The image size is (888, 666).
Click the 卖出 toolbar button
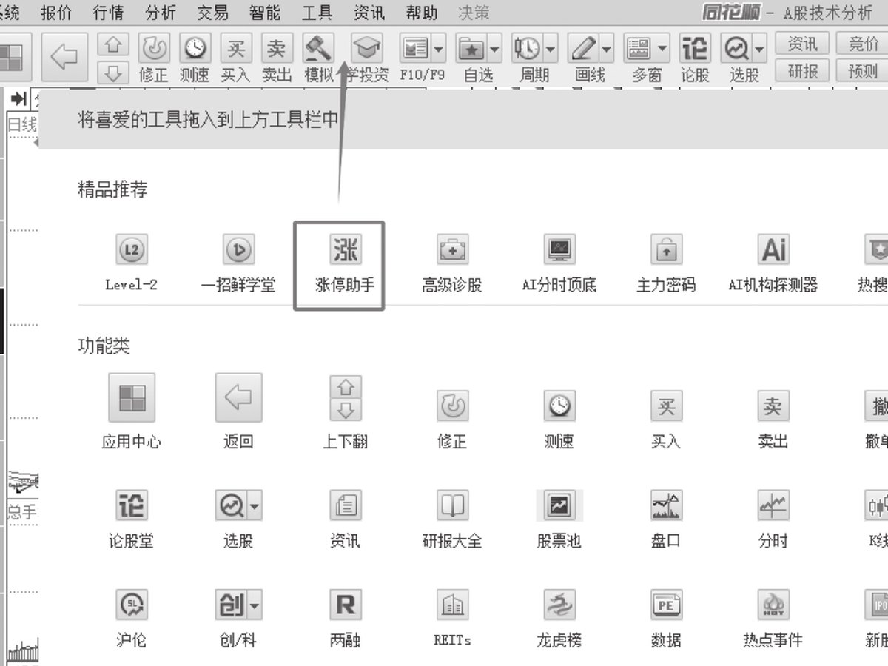tap(277, 49)
